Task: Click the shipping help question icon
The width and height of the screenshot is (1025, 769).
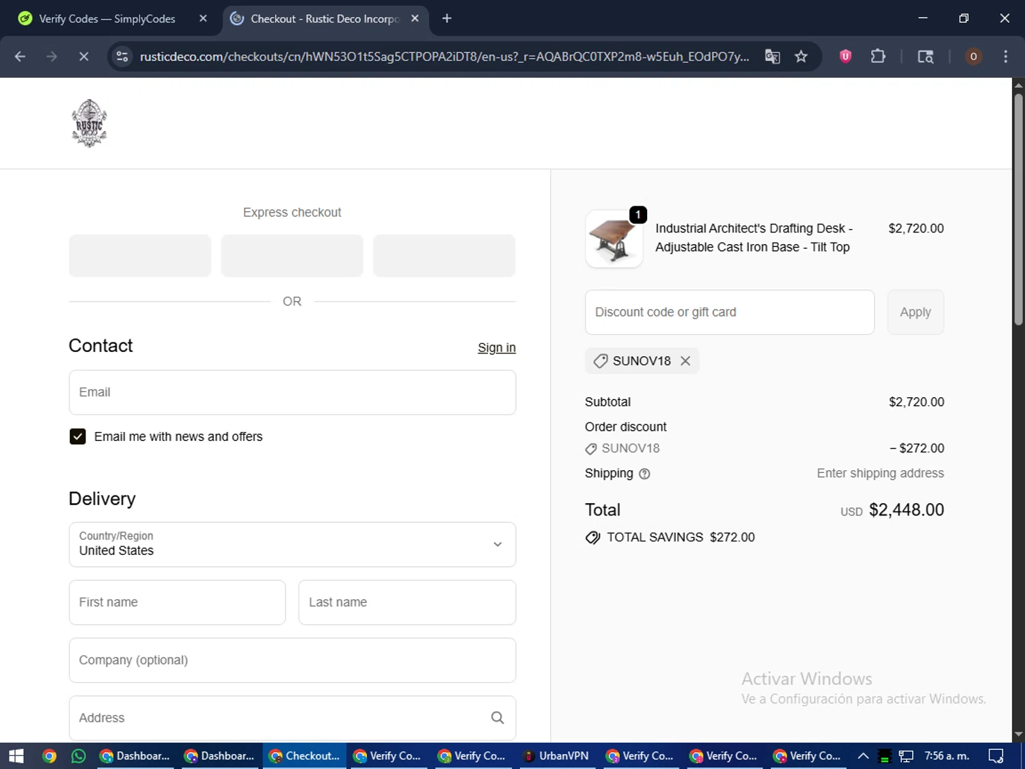Action: [x=644, y=474]
